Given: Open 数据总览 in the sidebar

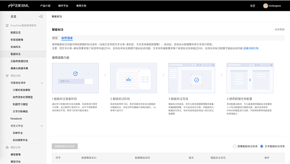Looking at the screenshot, I should pyautogui.click(x=15, y=33).
